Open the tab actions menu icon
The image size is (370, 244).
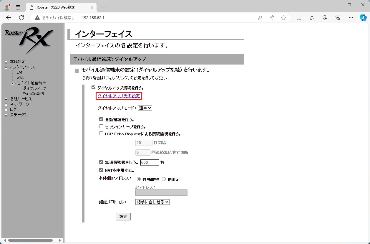click(18, 7)
